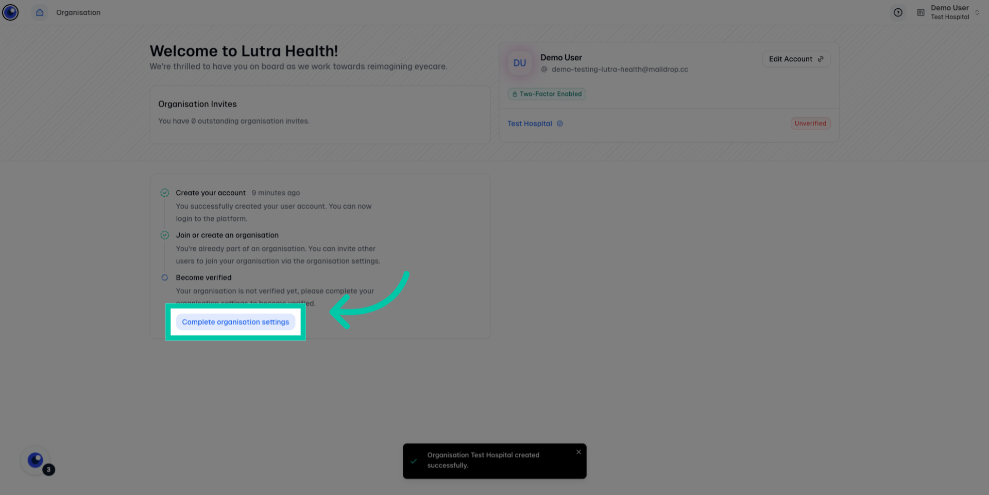Click the notification count badge on widget
989x495 pixels.
48,469
